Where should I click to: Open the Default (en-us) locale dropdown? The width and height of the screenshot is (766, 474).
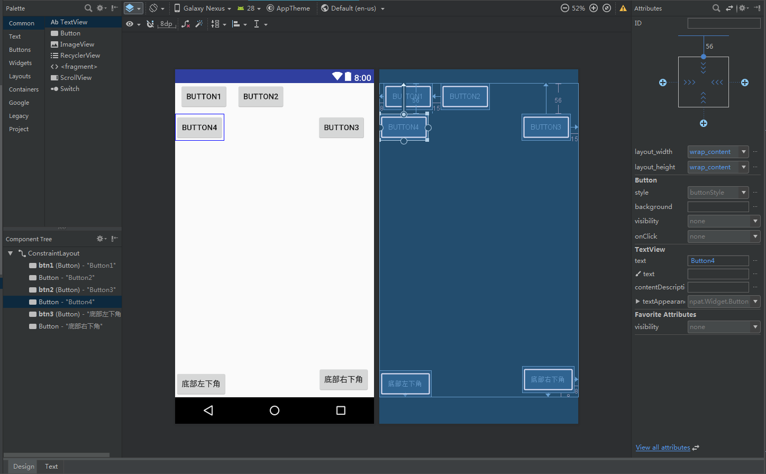pos(353,8)
